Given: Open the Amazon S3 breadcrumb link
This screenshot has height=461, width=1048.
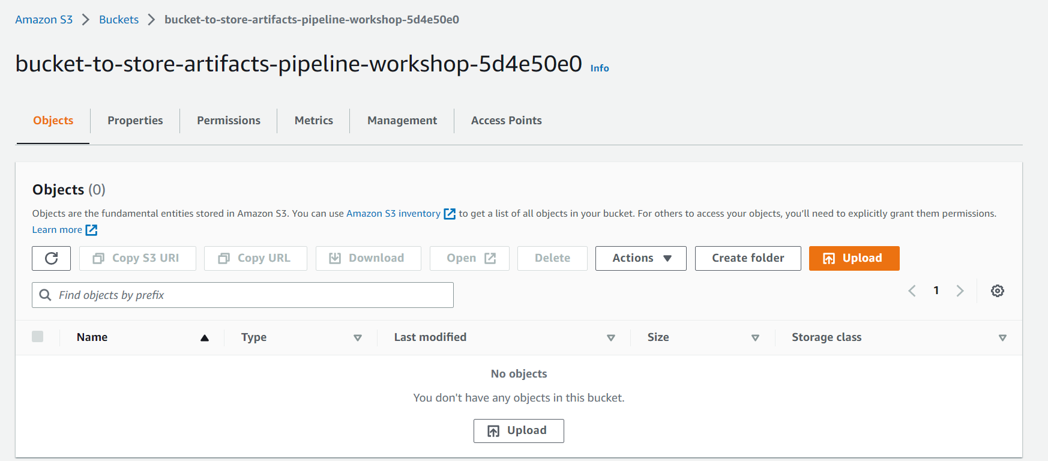Looking at the screenshot, I should [x=44, y=20].
